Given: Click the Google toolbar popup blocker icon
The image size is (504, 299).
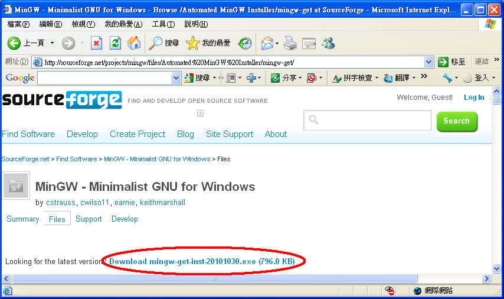Looking at the screenshot, I should point(312,78).
